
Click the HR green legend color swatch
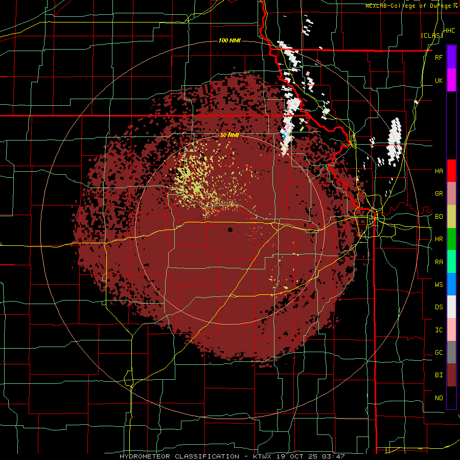(451, 239)
